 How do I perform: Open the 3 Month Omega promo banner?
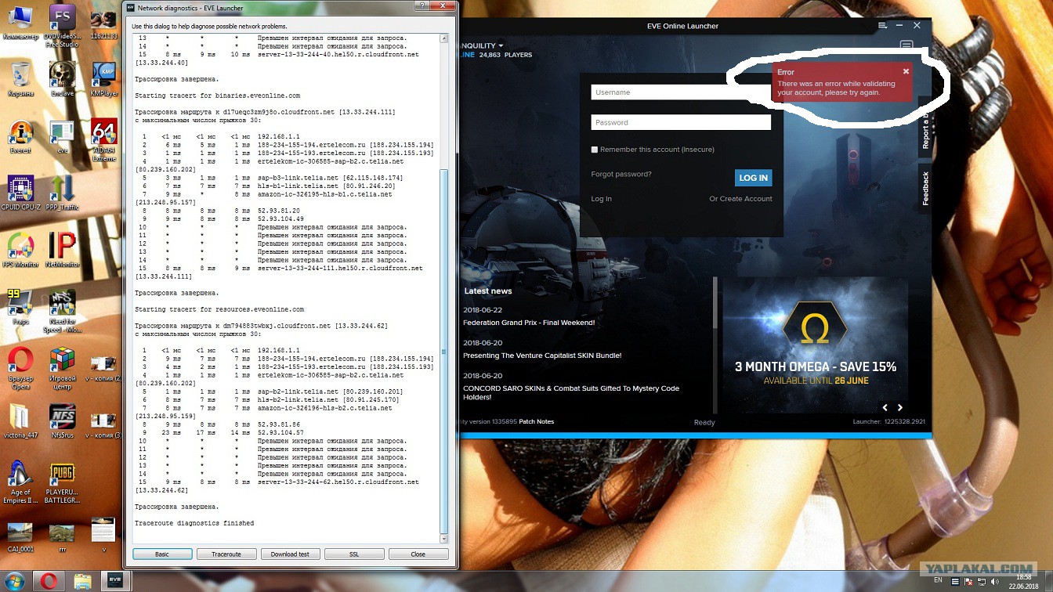pos(815,345)
